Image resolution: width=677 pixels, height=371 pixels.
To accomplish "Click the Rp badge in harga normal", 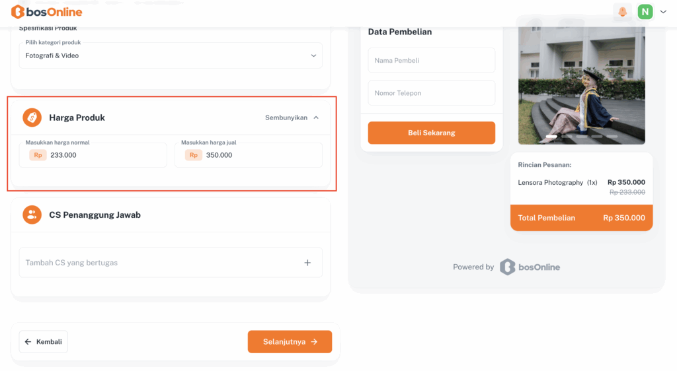I will click(x=38, y=155).
